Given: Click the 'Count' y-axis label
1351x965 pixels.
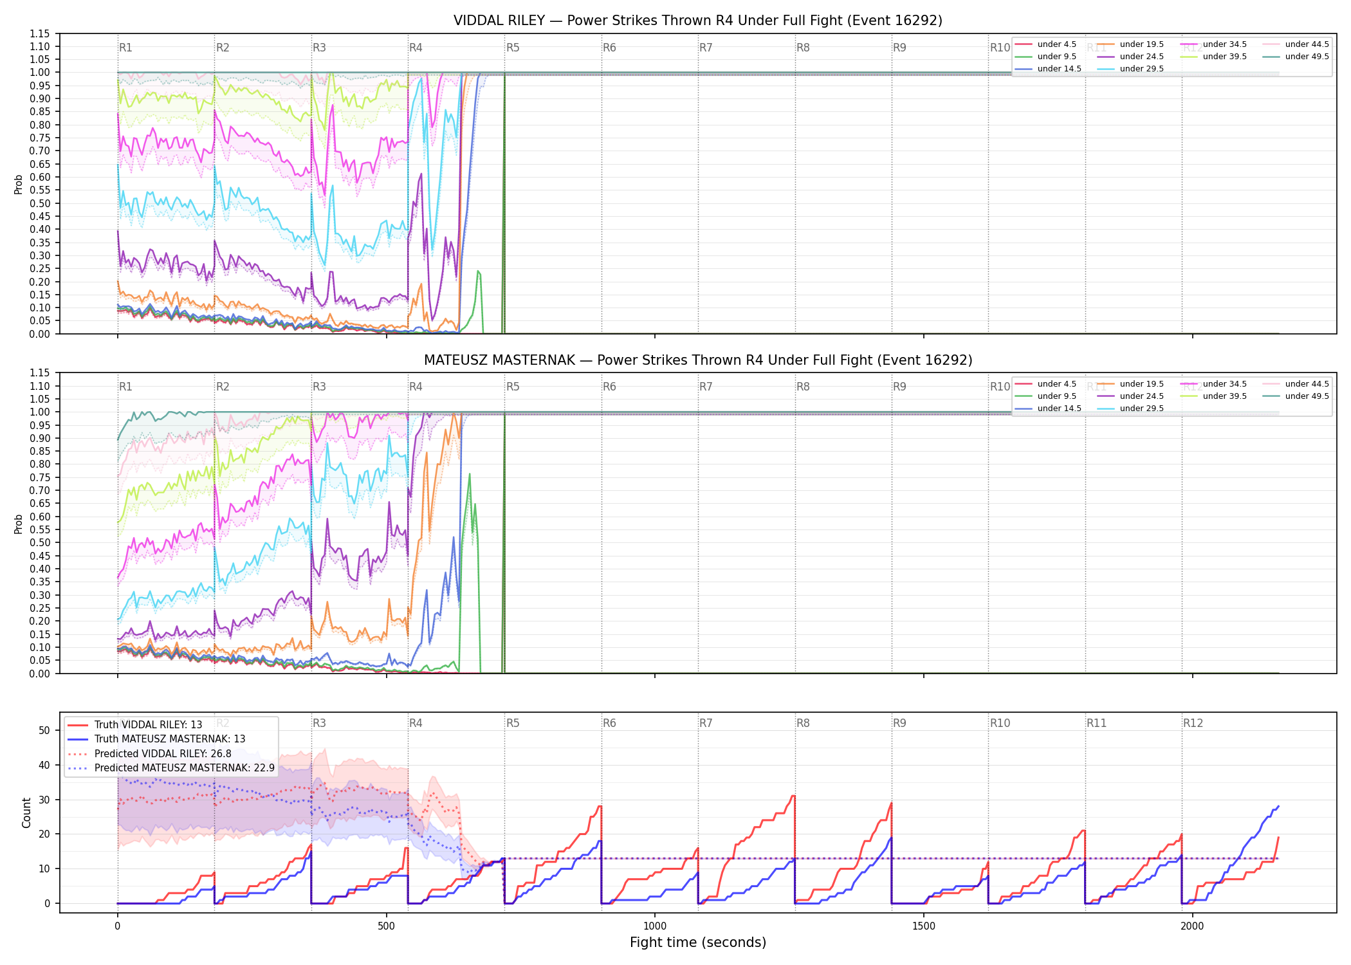Looking at the screenshot, I should [26, 813].
